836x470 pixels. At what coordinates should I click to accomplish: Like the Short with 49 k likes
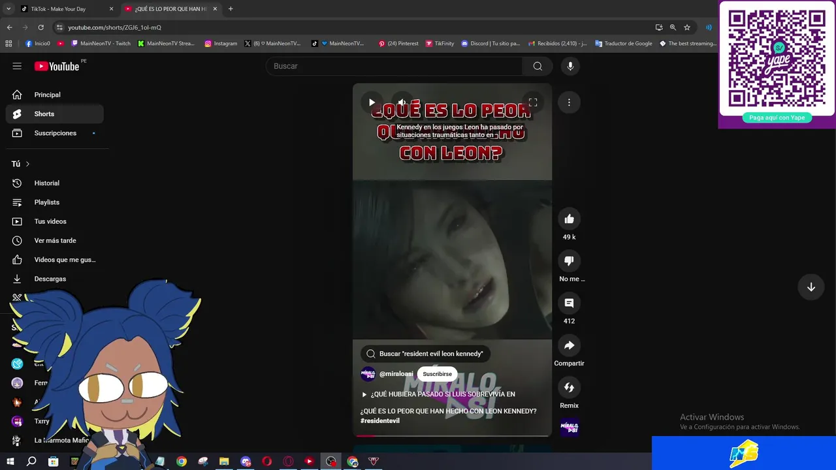[569, 219]
